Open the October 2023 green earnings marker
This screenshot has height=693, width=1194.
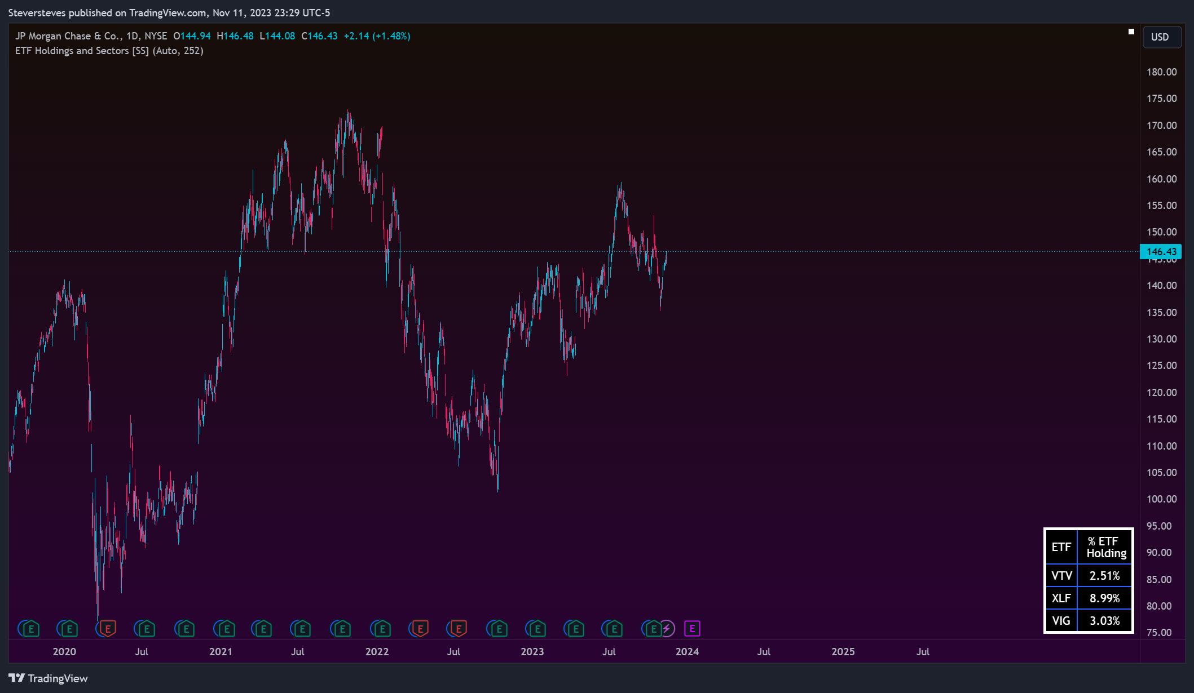click(653, 628)
